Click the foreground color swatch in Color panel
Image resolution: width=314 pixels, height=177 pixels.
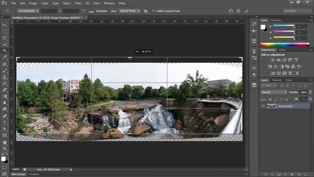click(263, 27)
